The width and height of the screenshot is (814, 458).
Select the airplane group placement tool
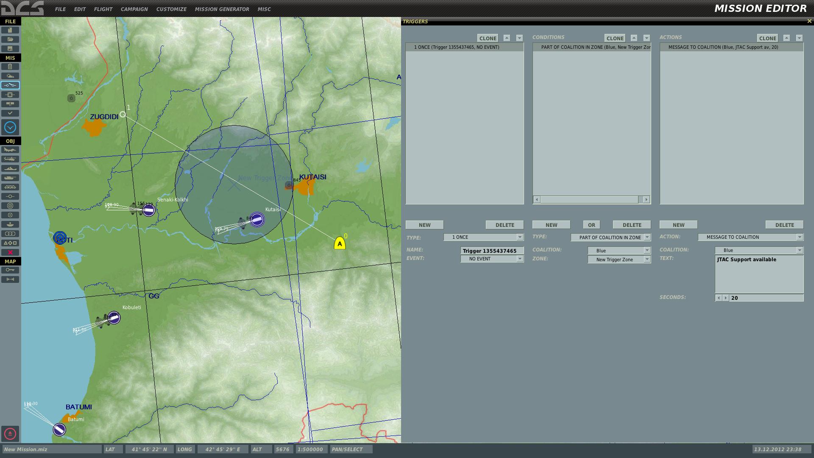10,150
